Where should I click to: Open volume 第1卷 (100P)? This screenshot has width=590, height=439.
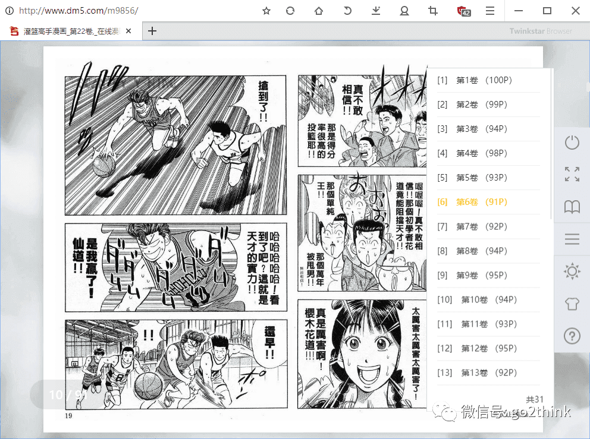[488, 80]
